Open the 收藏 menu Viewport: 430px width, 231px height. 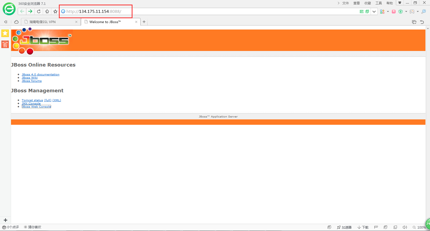[x=368, y=3]
